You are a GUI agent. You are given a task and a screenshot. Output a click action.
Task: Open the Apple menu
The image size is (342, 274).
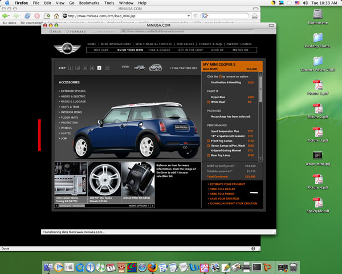[7, 3]
